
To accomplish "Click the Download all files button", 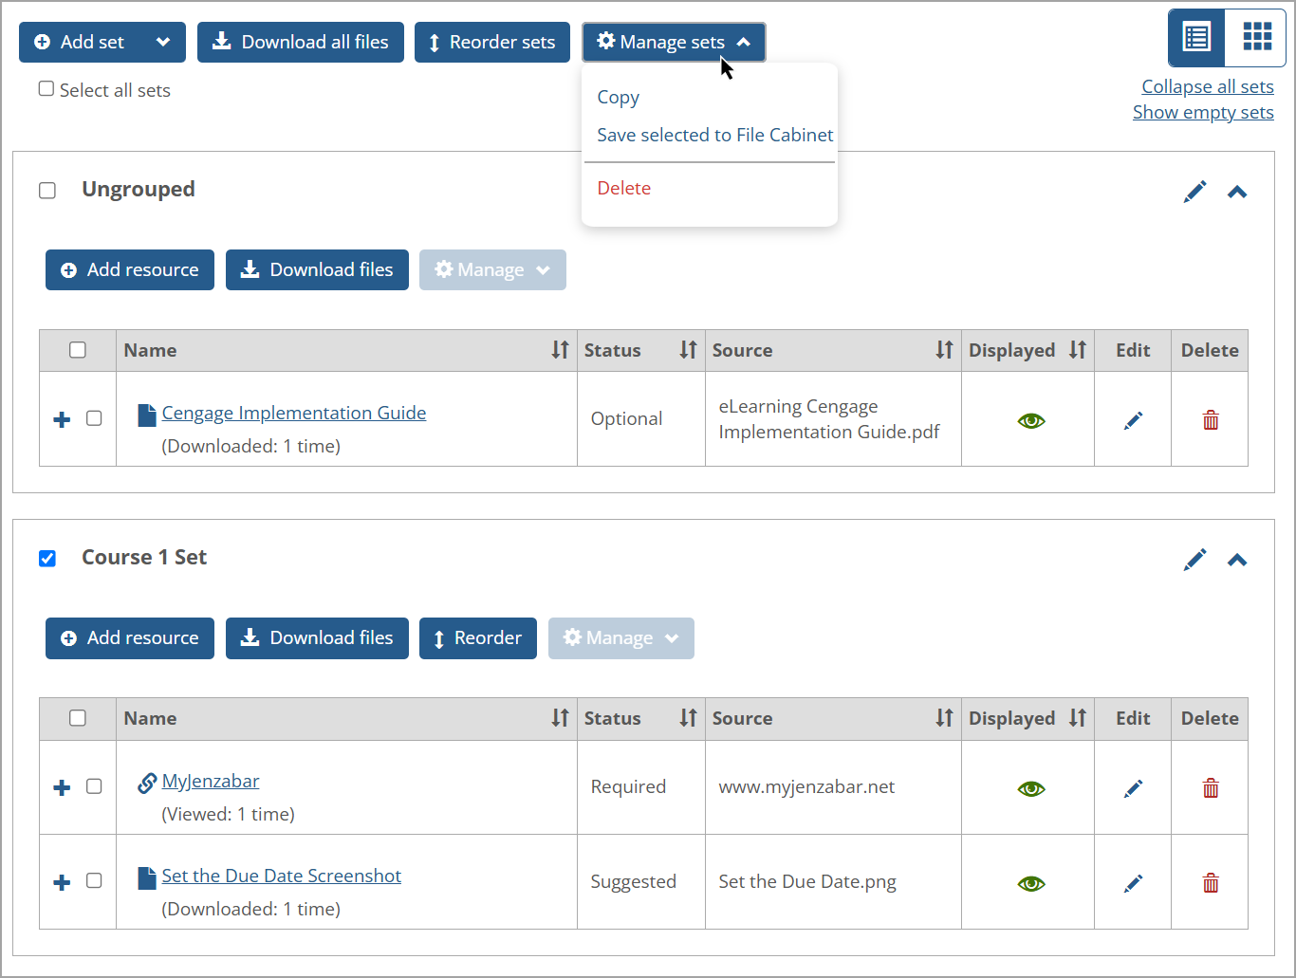I will coord(300,42).
